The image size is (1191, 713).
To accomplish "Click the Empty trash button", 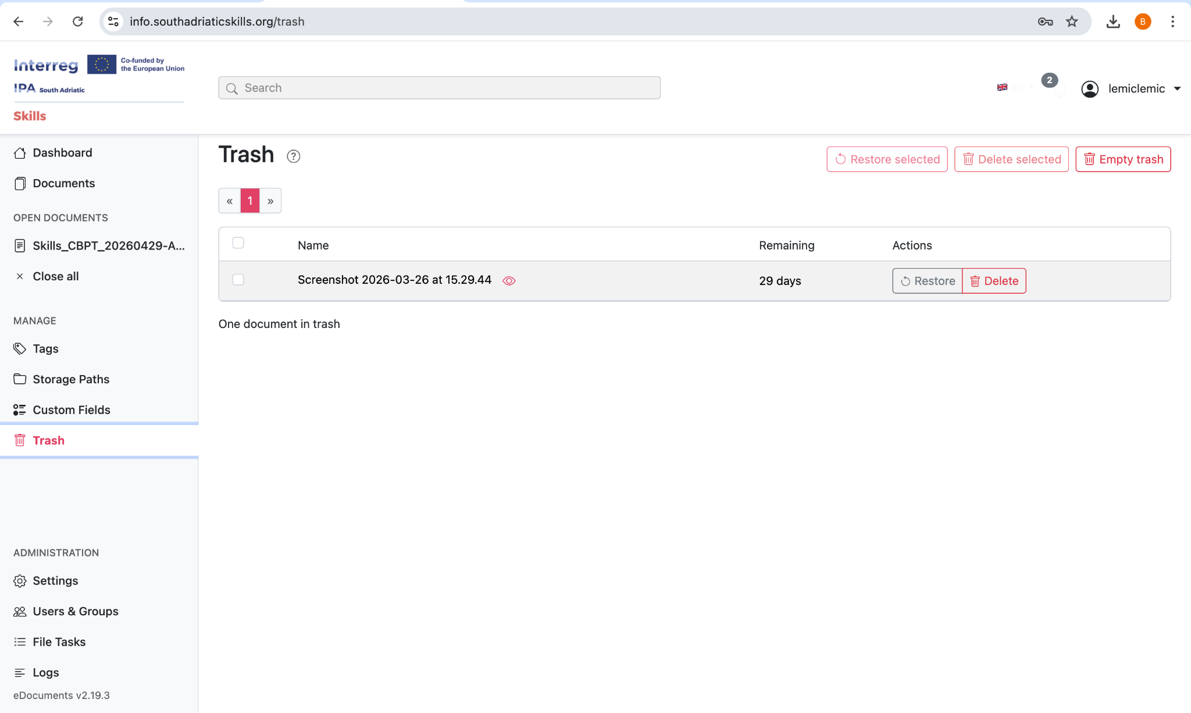I will tap(1123, 159).
